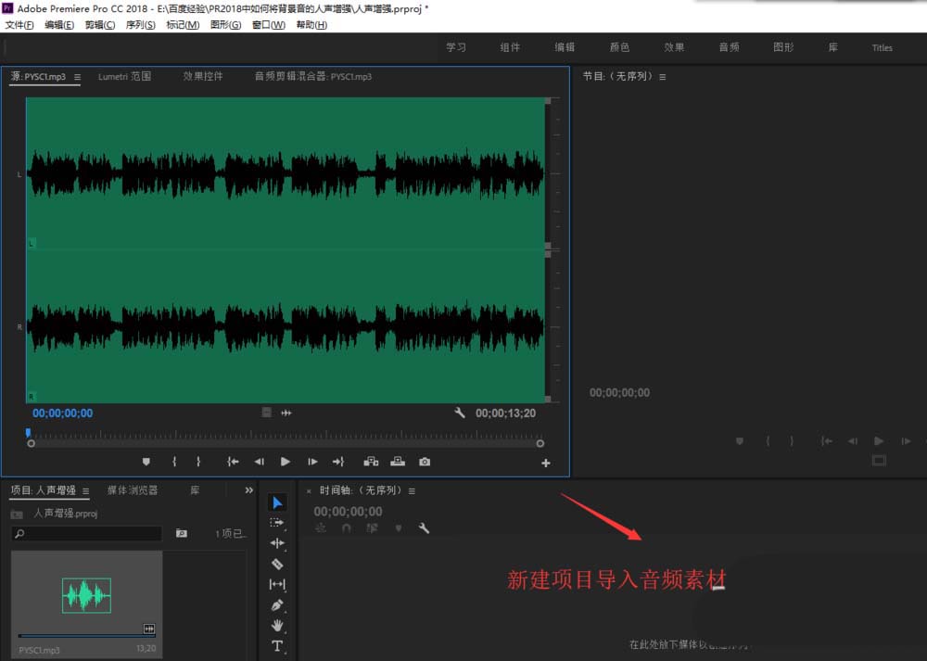
Task: Switch to 组件 workspace
Action: (x=510, y=47)
